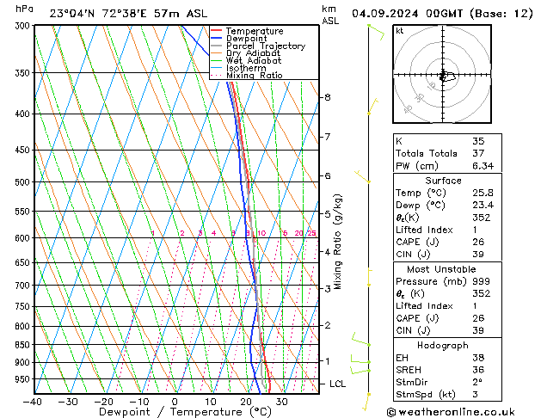This screenshot has width=541, height=418.
Task: Click the "-40" temperature axis label
Action: tap(33, 402)
